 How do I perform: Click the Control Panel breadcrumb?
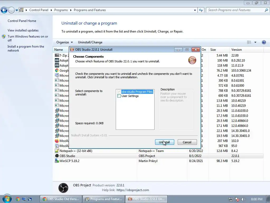[39, 10]
